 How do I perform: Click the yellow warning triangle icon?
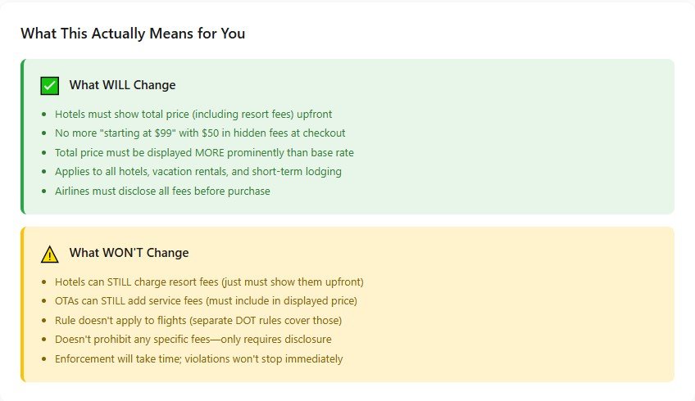50,254
